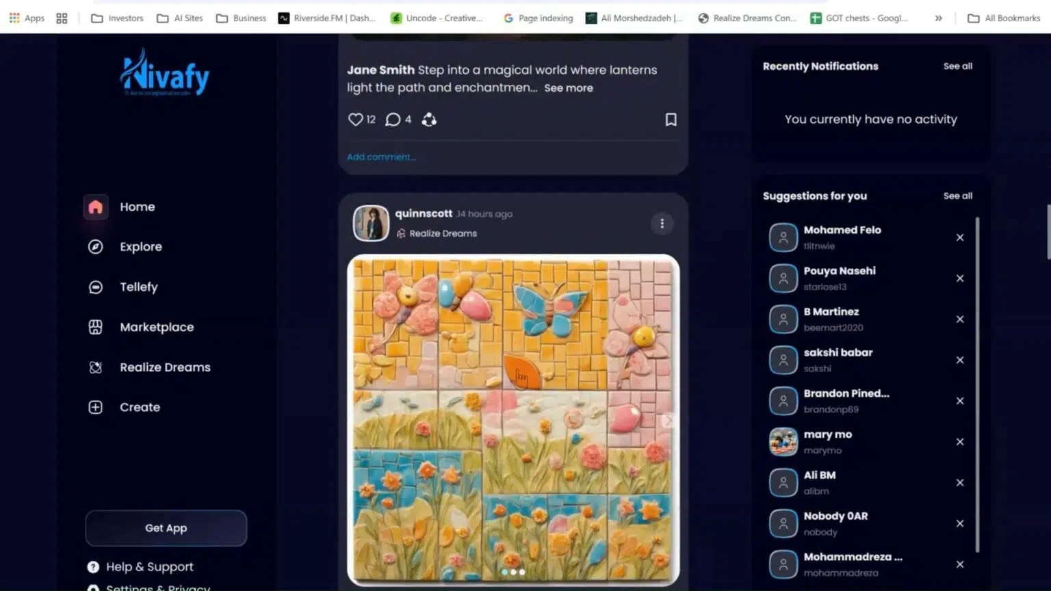The image size is (1051, 591).
Task: Select Home in the sidebar menu
Action: tap(138, 207)
